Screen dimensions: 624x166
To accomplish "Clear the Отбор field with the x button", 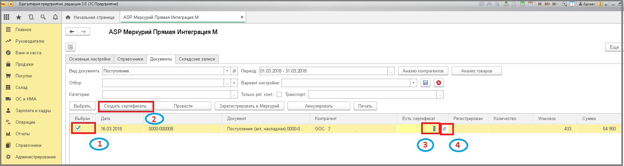I will point(234,83).
